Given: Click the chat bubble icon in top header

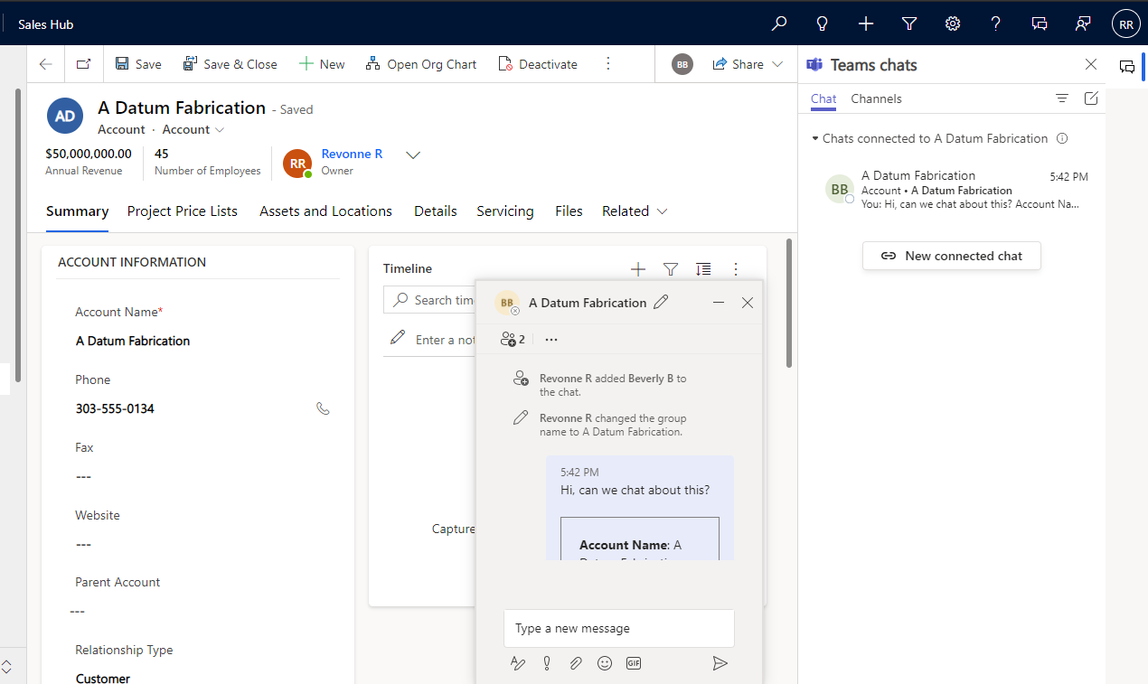Looking at the screenshot, I should point(1040,24).
